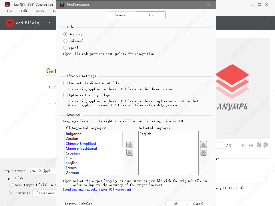Select Catalan in supported languages list
The height and width of the screenshot is (206, 275).
pyautogui.click(x=93, y=138)
